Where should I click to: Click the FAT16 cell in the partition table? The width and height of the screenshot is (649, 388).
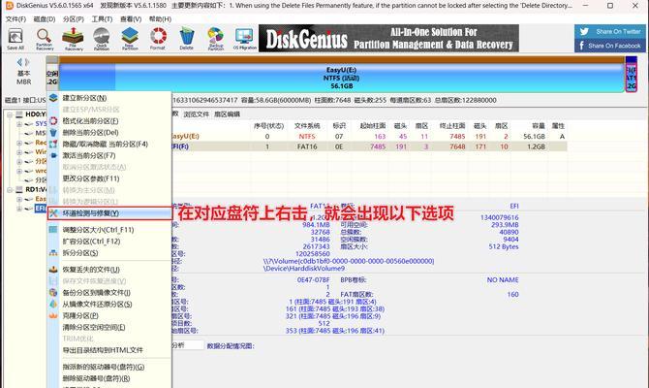(x=307, y=146)
